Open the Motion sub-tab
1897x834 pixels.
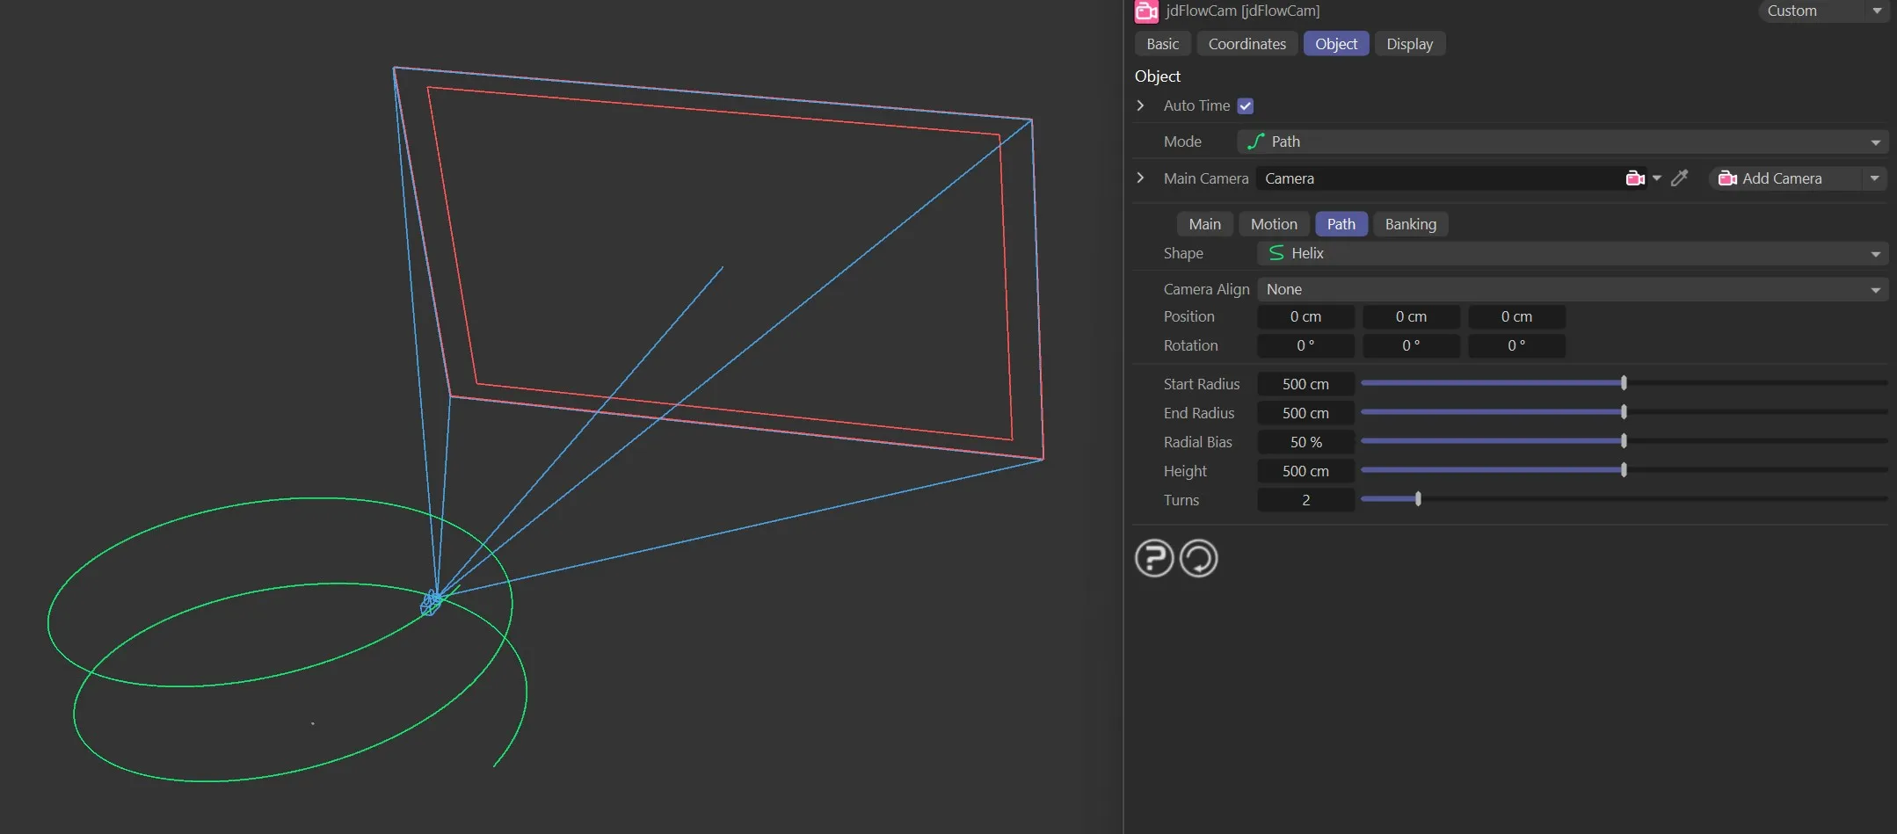[x=1274, y=224]
